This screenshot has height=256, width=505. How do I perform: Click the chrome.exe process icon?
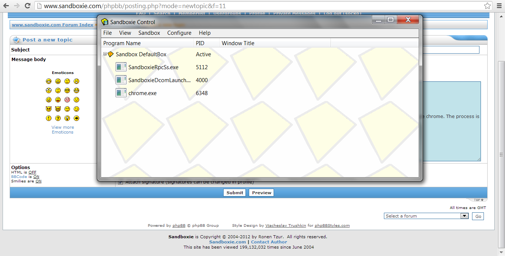pos(121,93)
